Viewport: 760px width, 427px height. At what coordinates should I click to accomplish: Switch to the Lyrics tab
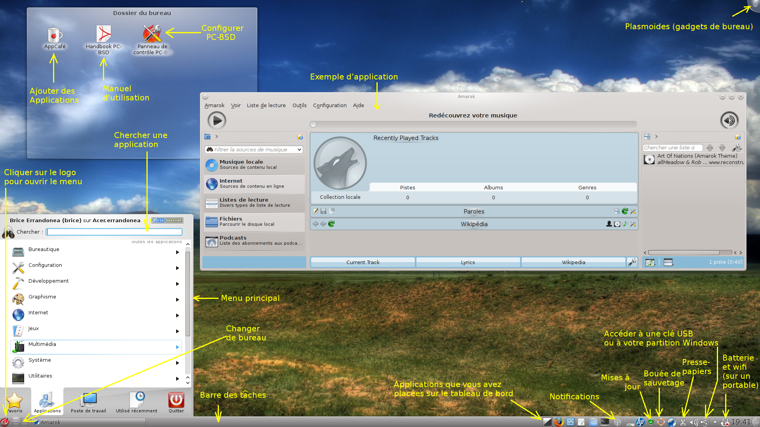click(x=467, y=262)
